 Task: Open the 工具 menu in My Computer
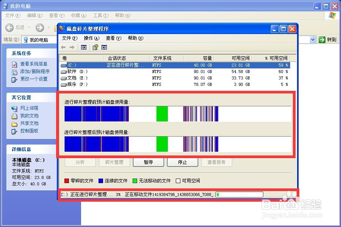click(100, 16)
